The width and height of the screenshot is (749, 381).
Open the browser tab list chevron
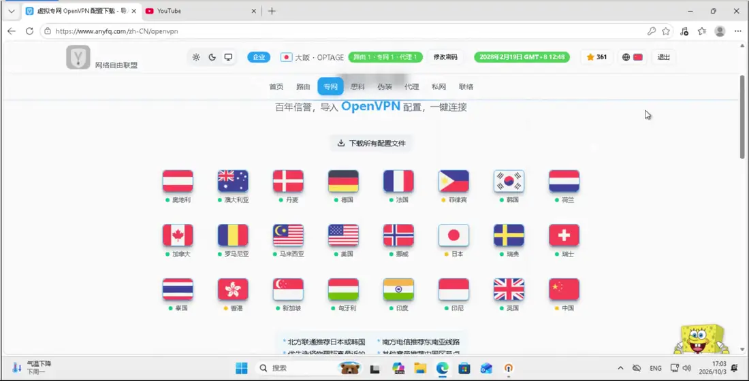(12, 11)
